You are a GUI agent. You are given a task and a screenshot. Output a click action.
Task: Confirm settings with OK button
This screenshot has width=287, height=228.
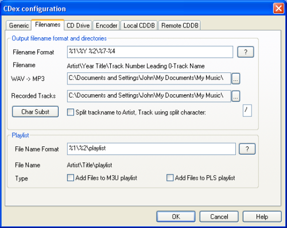point(176,217)
